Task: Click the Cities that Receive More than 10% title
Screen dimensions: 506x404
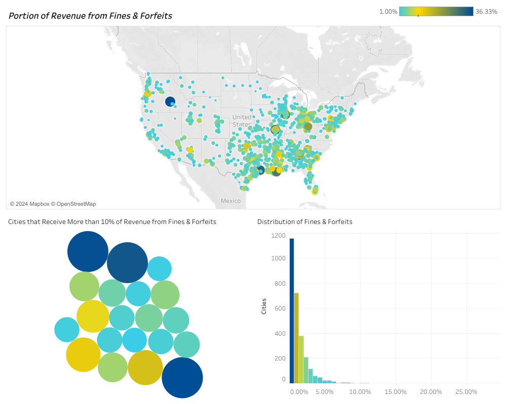Action: [x=112, y=221]
